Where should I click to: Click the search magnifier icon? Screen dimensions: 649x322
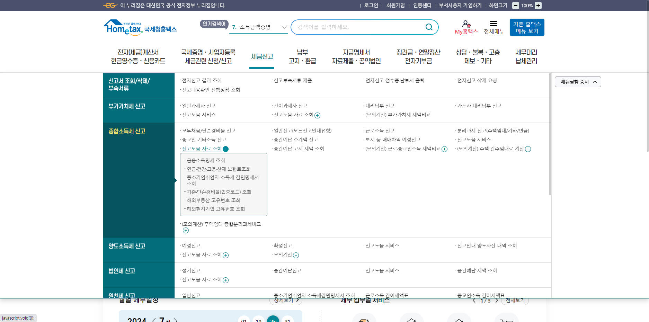pos(429,27)
